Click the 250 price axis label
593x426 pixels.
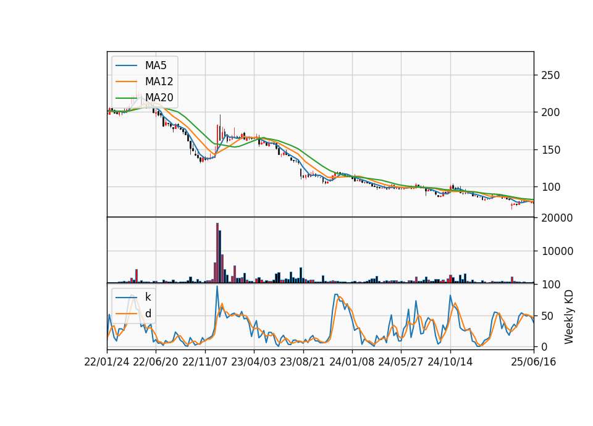(550, 75)
